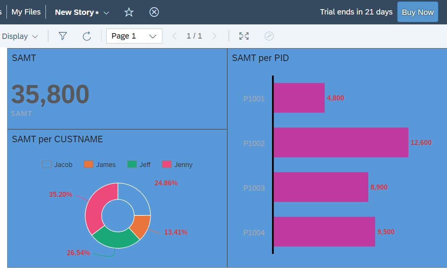This screenshot has width=447, height=270.
Task: Enter fullscreen mode
Action: coord(244,36)
